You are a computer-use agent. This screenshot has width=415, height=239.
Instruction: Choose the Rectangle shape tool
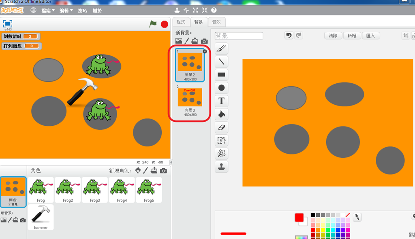pos(222,75)
